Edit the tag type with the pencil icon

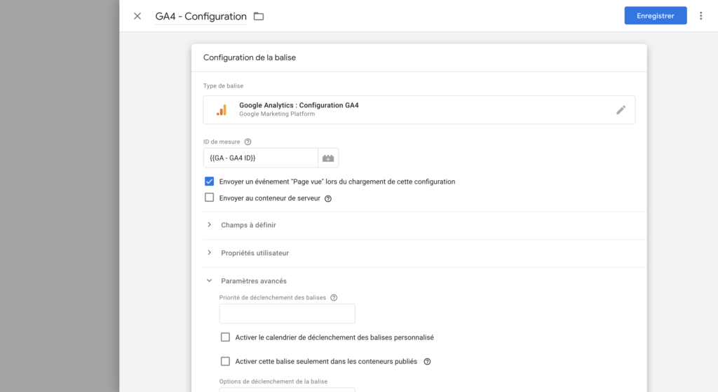click(x=621, y=110)
